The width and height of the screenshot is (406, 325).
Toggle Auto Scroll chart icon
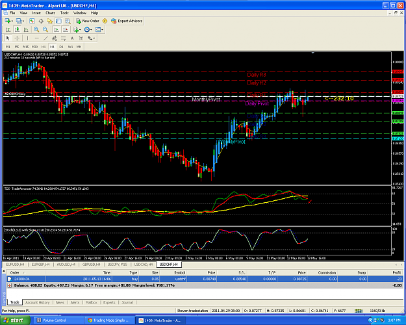click(x=57, y=29)
